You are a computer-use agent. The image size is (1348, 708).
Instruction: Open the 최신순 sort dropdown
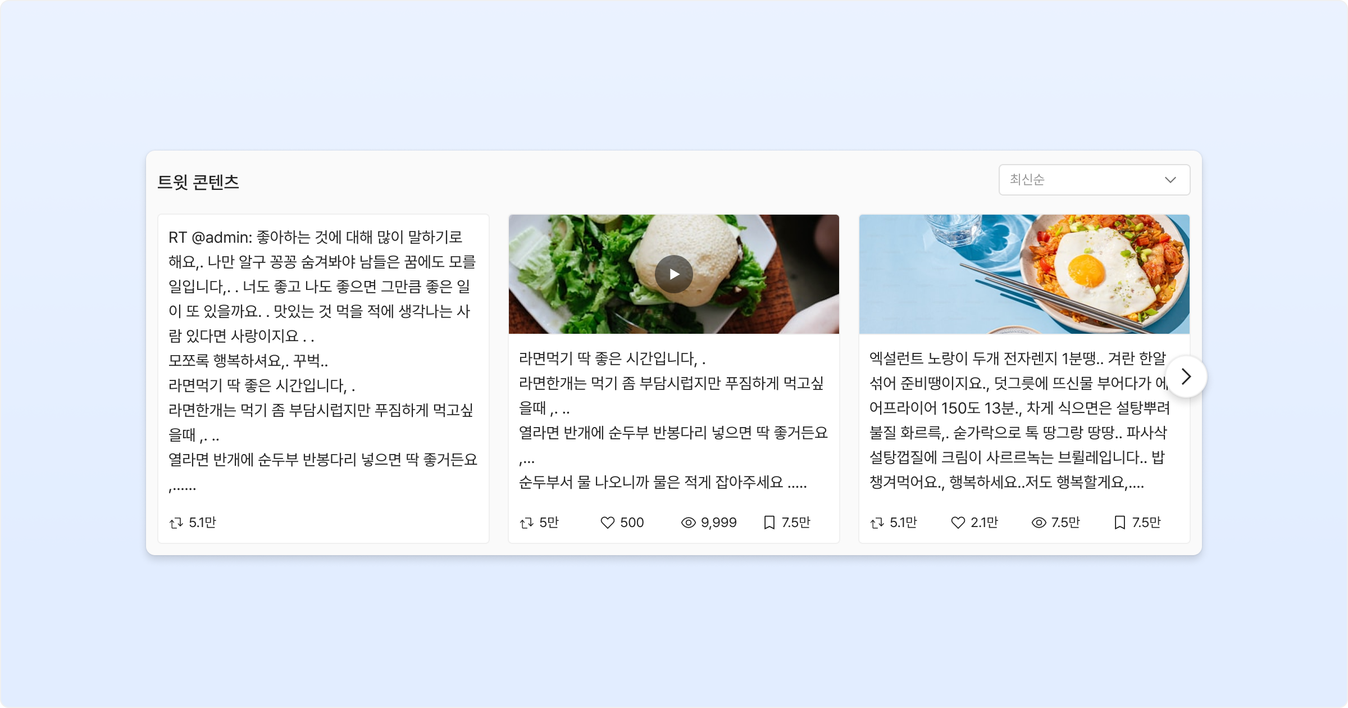tap(1094, 180)
